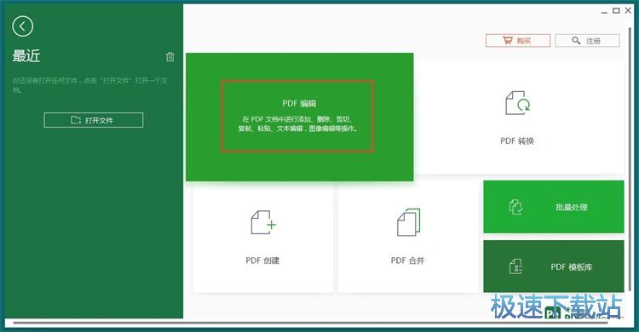Viewport: 639px width, 332px height.
Task: Click the 批量处理 batch icon
Action: (516, 207)
